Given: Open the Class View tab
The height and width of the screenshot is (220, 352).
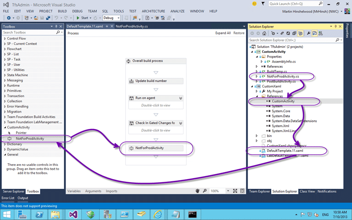Looking at the screenshot, I should 307,191.
